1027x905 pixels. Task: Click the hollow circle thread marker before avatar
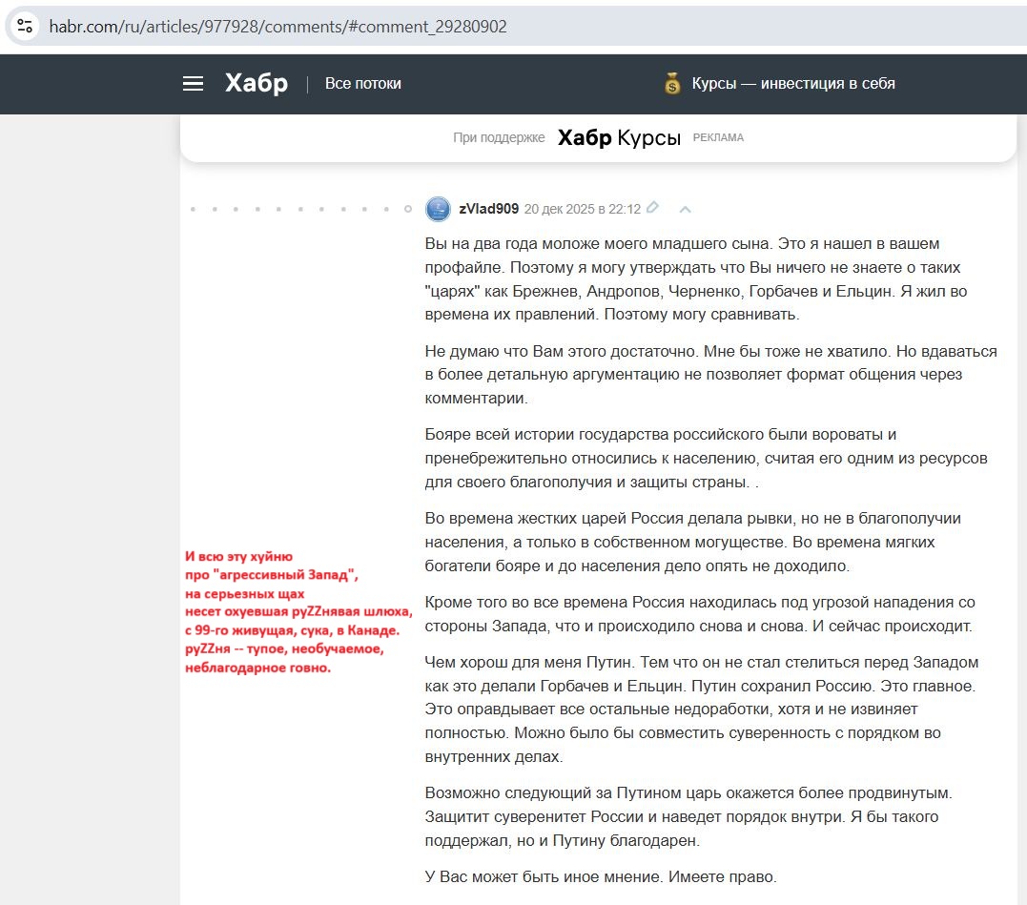pyautogui.click(x=408, y=209)
